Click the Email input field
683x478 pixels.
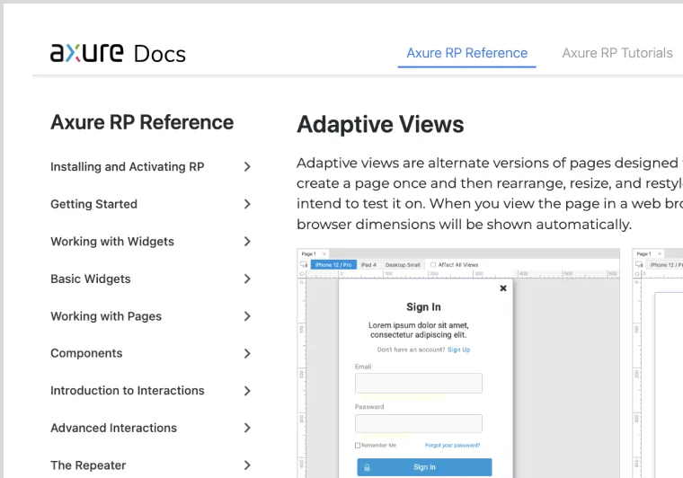tap(418, 384)
